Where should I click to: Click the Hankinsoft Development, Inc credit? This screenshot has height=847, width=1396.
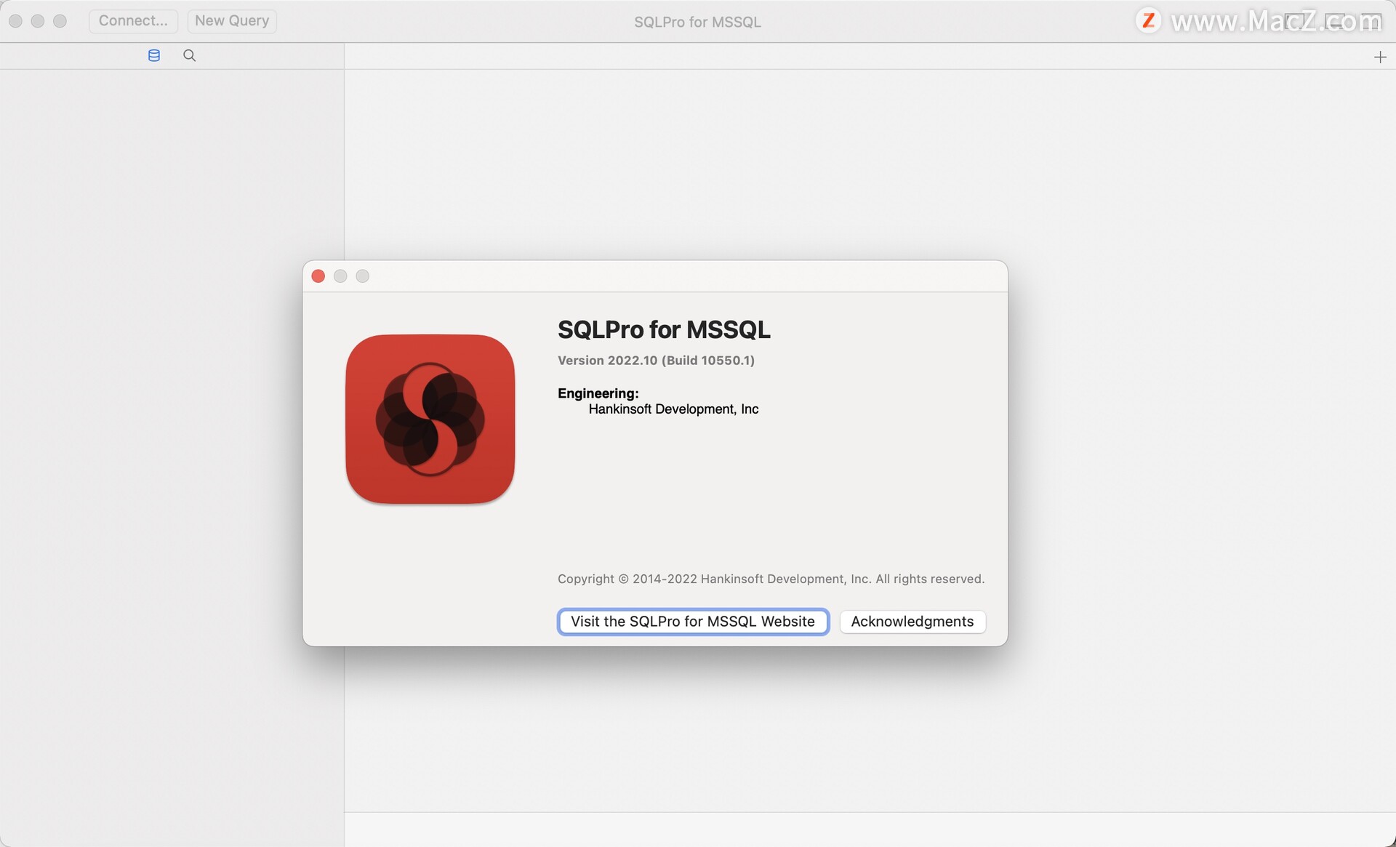pos(673,409)
